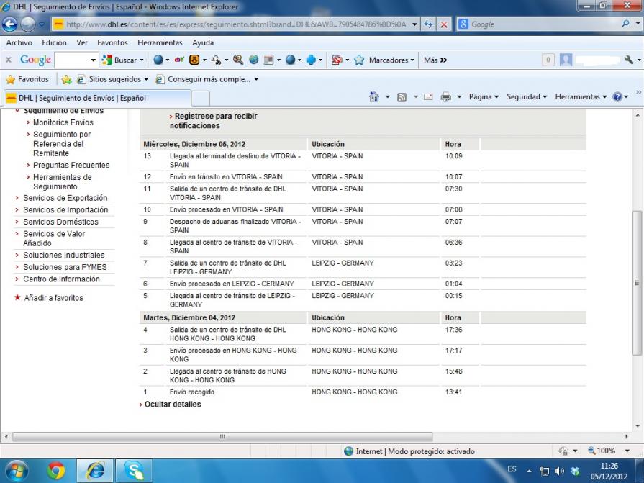Screen dimensions: 644x483
Task: Click the volume speaker tray icon
Action: tap(559, 471)
